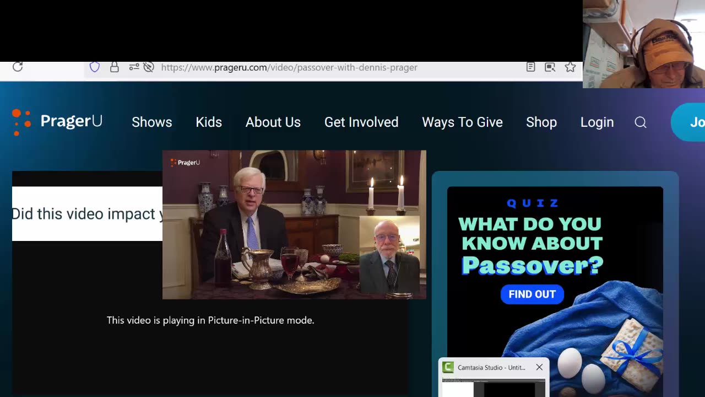705x397 pixels.
Task: Bookmark this page with the star icon
Action: pos(570,67)
